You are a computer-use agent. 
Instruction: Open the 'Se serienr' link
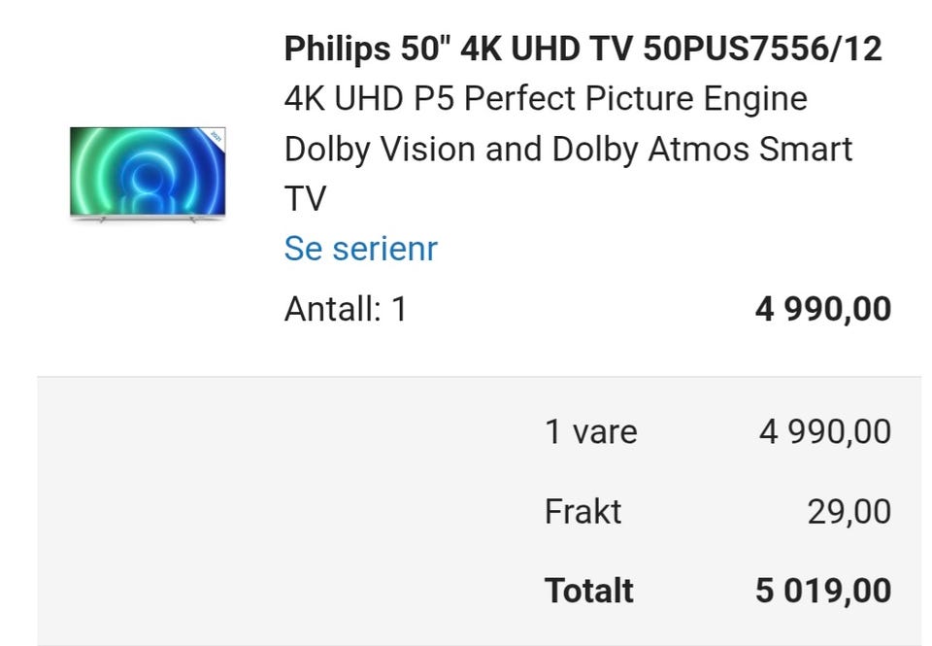[x=361, y=248]
